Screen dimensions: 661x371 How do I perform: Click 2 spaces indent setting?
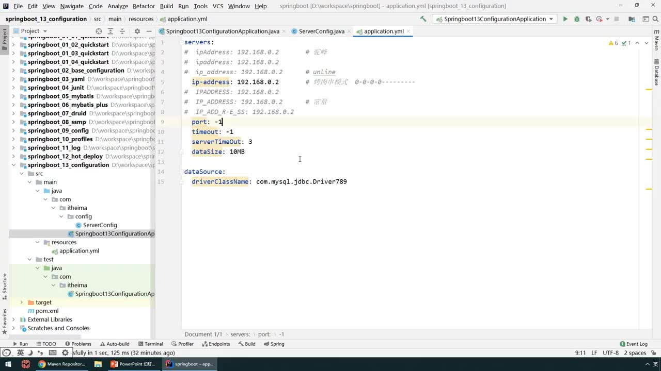pos(635,353)
